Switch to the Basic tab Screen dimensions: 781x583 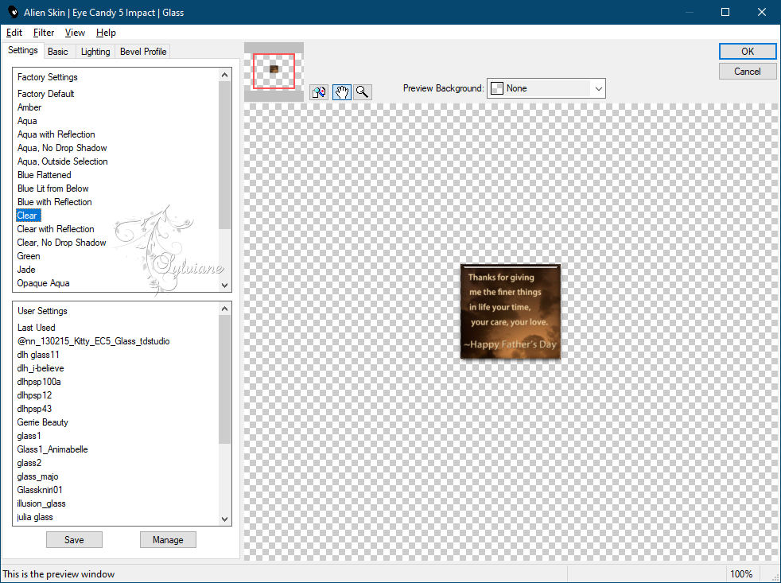[58, 52]
